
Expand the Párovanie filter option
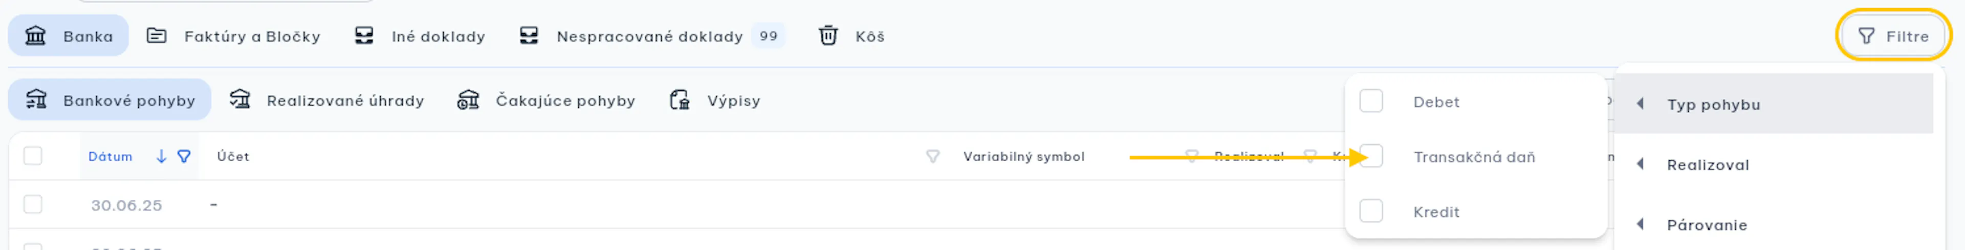(x=1774, y=225)
